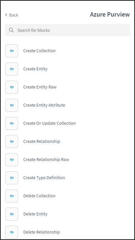Select the Create Entity Attribute label
The width and height of the screenshot is (135, 240).
click(44, 105)
